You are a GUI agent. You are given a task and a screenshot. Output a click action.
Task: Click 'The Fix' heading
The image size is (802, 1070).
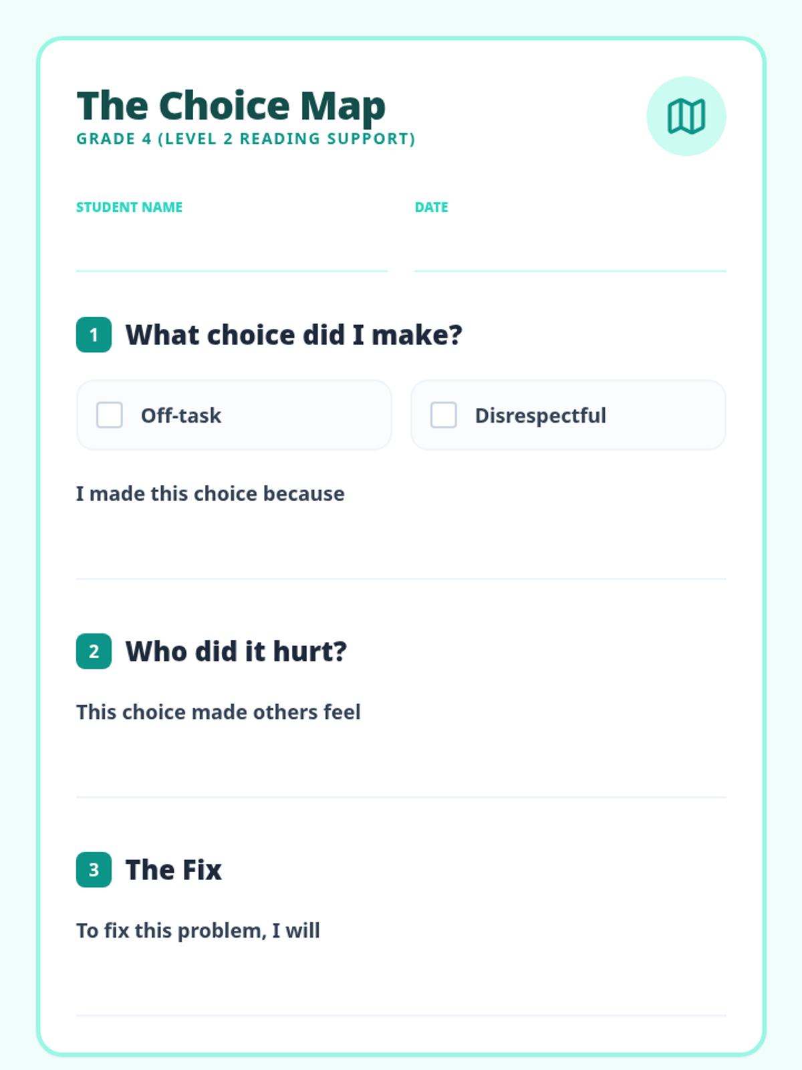(174, 869)
